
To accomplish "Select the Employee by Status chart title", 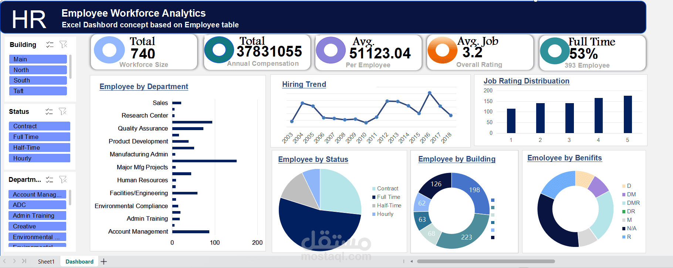I will click(313, 159).
